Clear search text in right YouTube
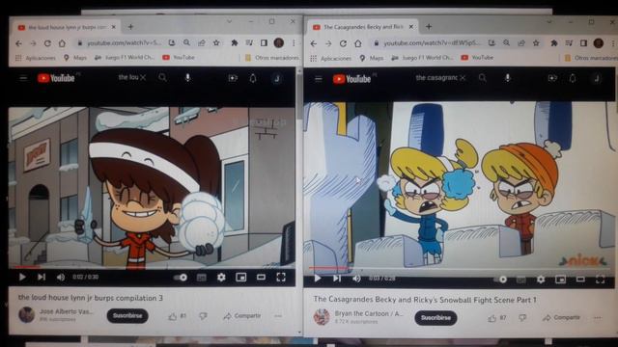 point(463,78)
